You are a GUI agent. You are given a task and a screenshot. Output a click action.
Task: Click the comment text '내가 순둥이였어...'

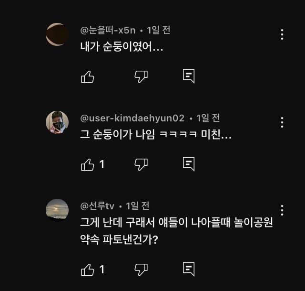(121, 48)
